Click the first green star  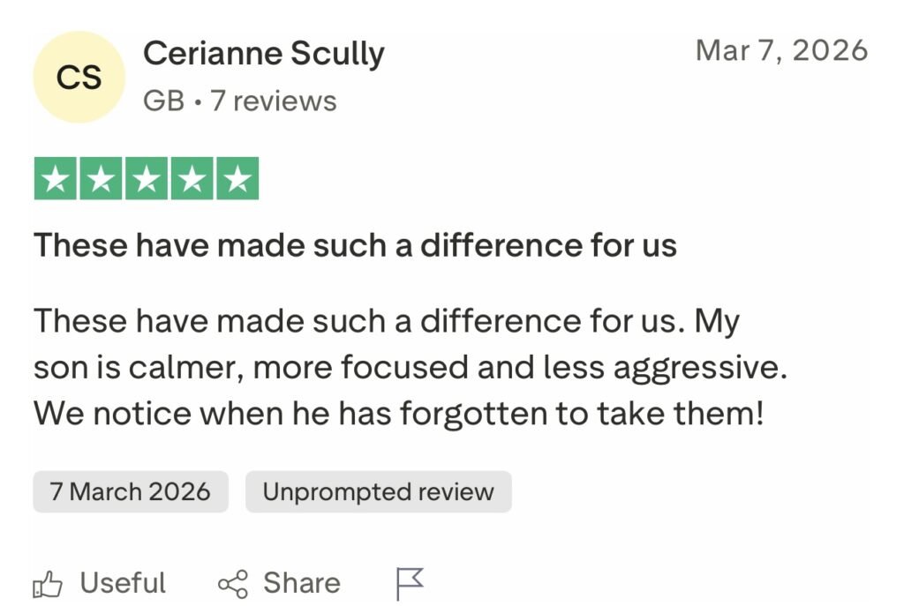pos(56,178)
